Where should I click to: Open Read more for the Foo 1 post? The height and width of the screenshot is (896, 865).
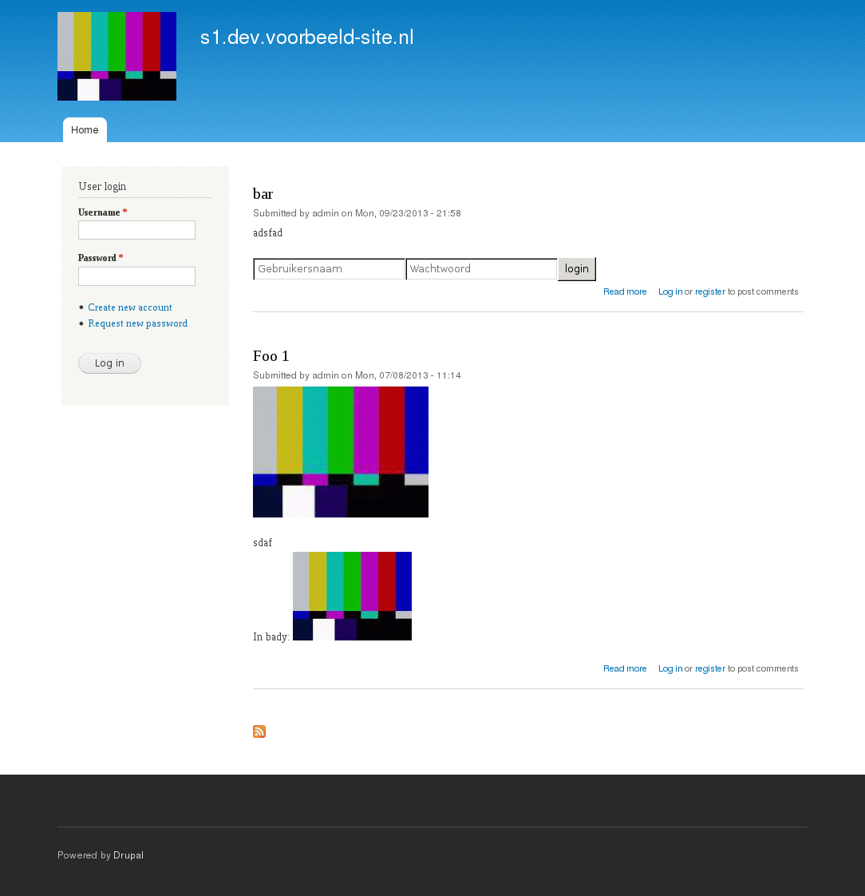625,668
